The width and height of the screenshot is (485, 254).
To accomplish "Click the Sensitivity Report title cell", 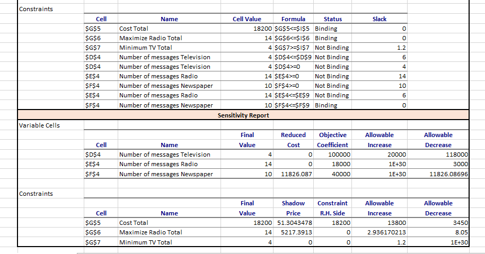I will (243, 115).
